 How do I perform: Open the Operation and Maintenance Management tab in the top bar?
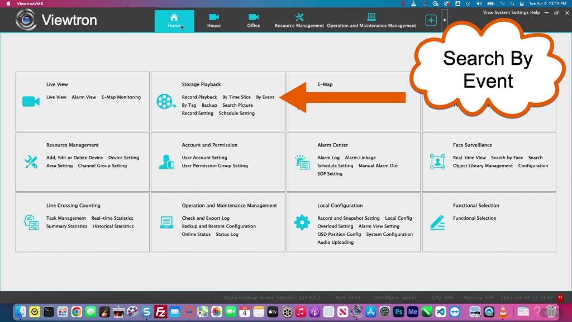point(371,21)
